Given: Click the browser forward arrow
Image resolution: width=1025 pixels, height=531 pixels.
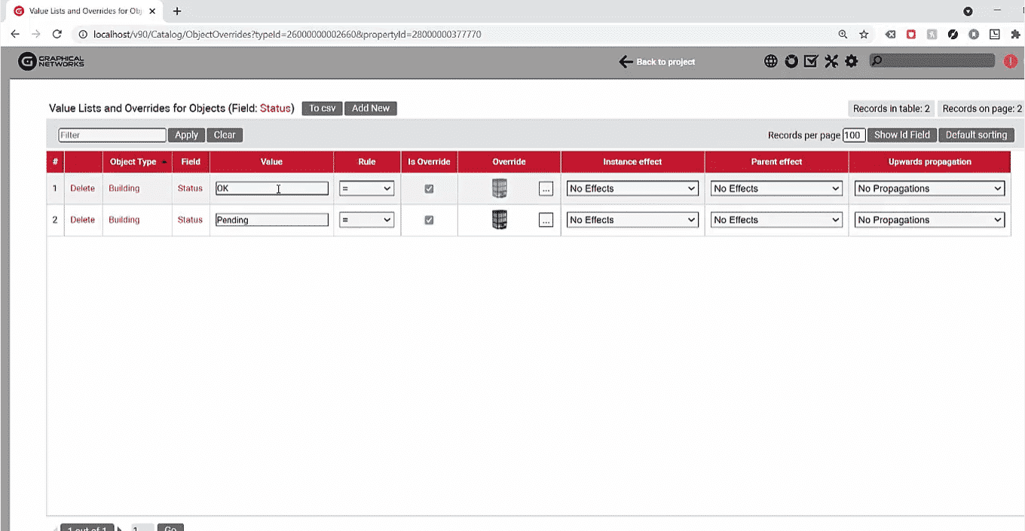Looking at the screenshot, I should [x=35, y=34].
